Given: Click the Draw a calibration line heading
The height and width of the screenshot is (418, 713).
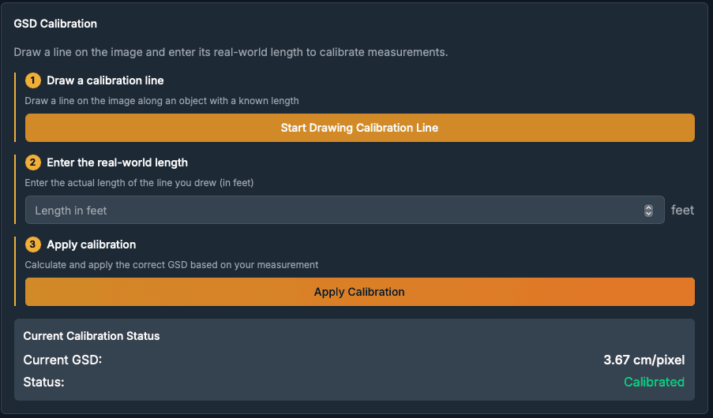Looking at the screenshot, I should [105, 80].
